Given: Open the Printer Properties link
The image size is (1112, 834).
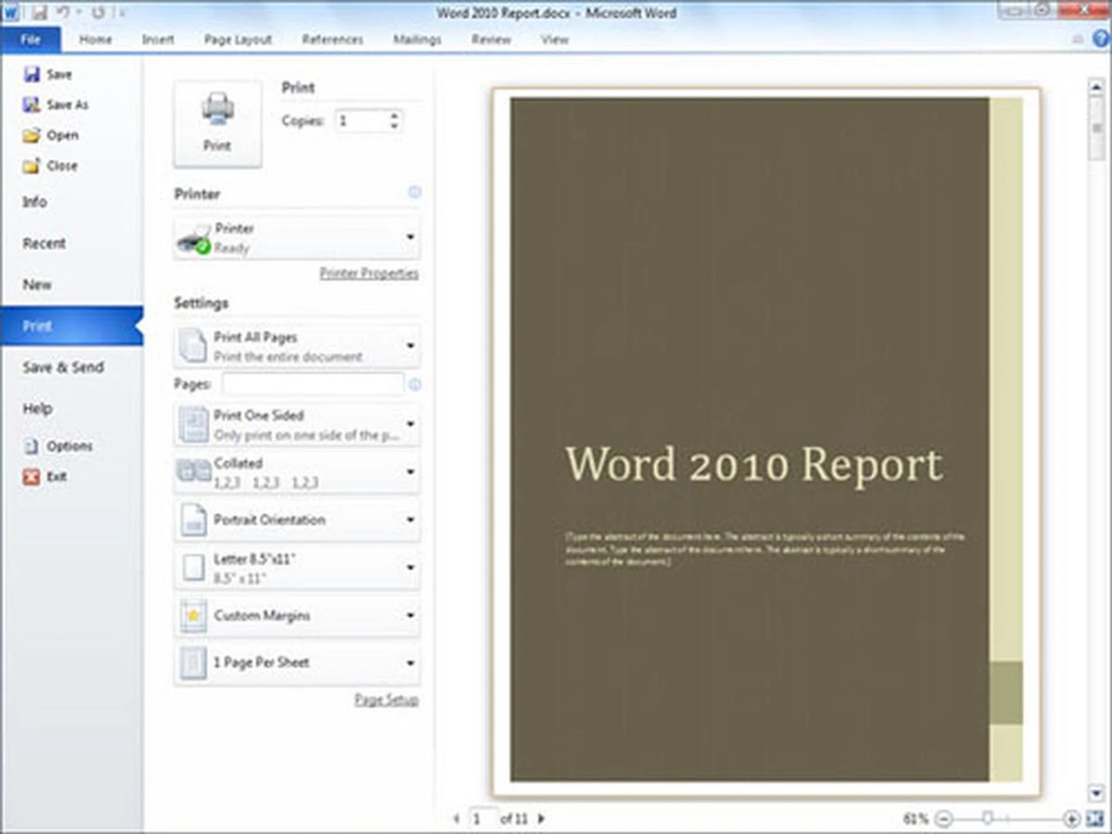Looking at the screenshot, I should [369, 273].
